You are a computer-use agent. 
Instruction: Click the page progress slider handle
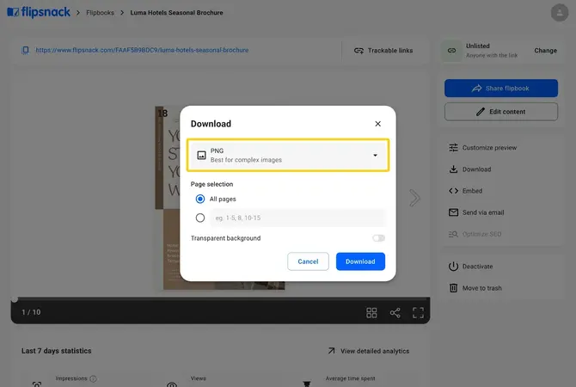coord(15,299)
